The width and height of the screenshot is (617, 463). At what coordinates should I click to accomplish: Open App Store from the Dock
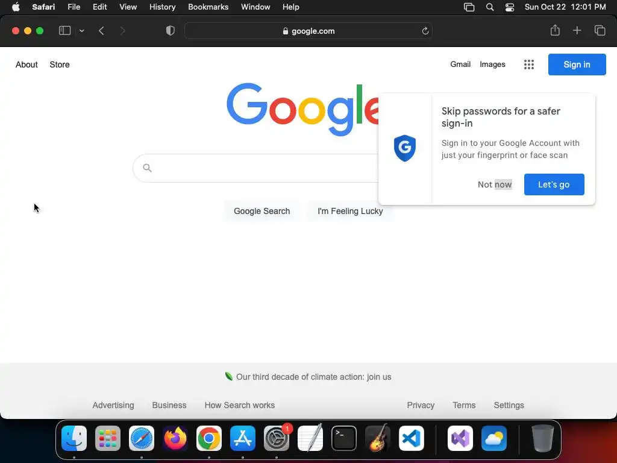coord(243,438)
